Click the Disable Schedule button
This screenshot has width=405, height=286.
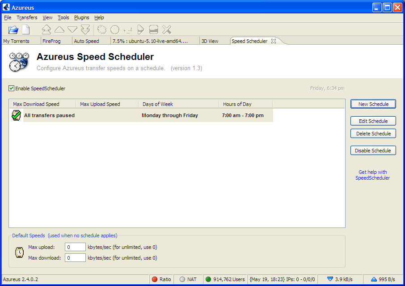pyautogui.click(x=373, y=151)
